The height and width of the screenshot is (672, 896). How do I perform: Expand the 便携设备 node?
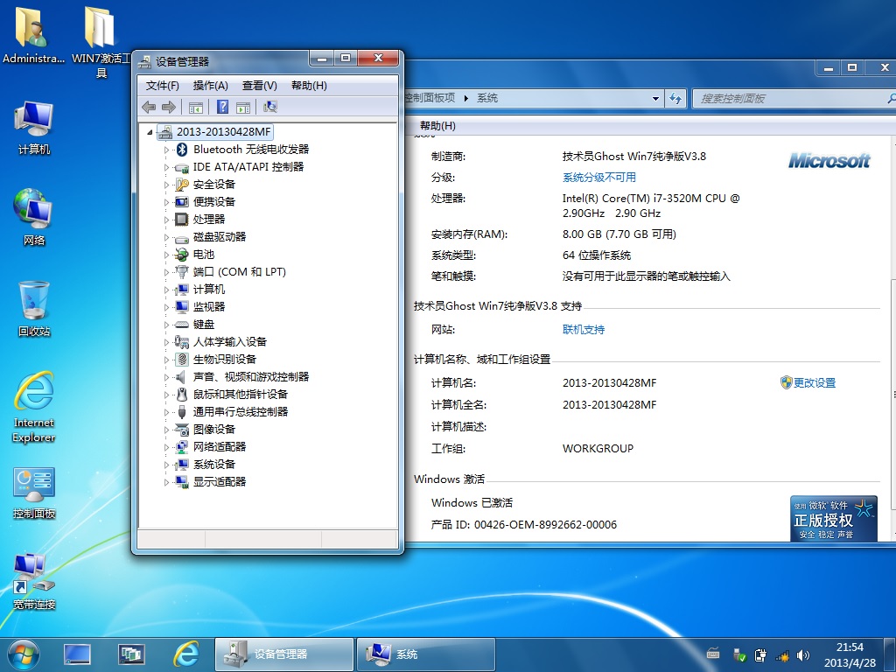tap(166, 202)
